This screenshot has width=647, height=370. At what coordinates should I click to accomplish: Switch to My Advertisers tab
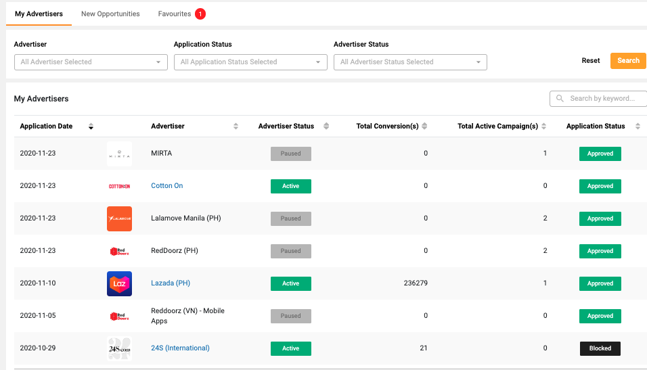point(39,14)
